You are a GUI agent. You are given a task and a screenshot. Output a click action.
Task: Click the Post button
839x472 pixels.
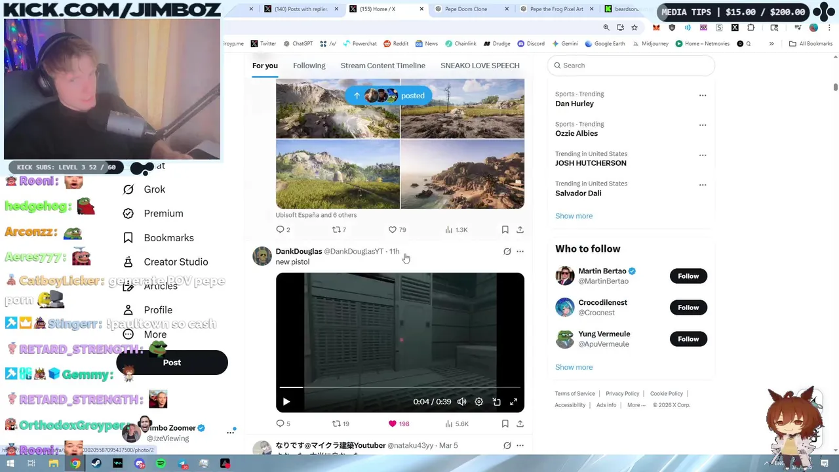[x=172, y=363]
